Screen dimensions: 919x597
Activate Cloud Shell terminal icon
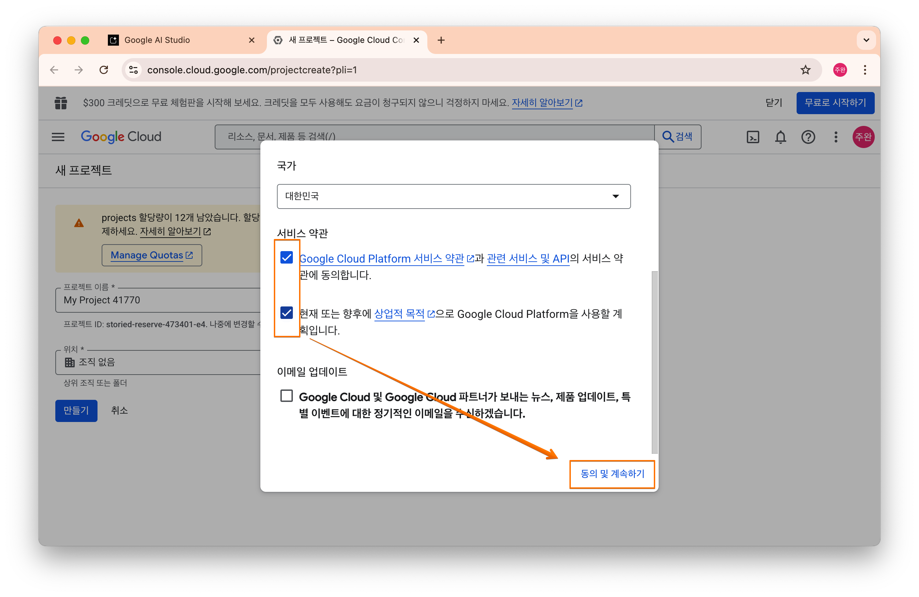click(x=753, y=137)
